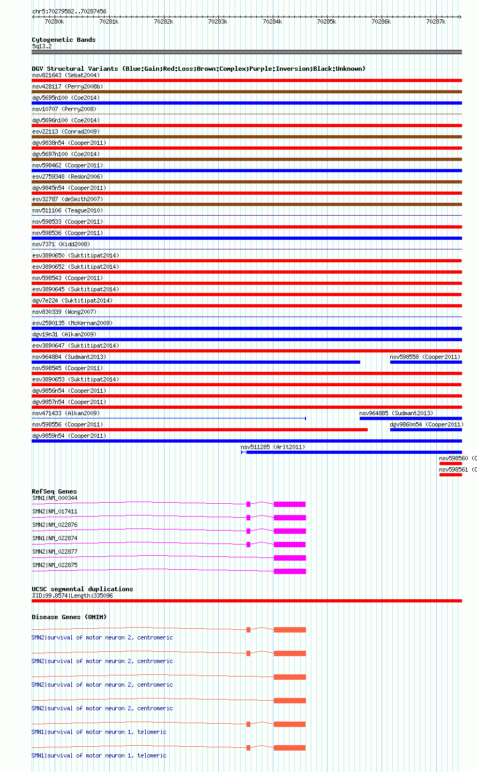Open the truncated nsv598561 variant label

(x=458, y=469)
